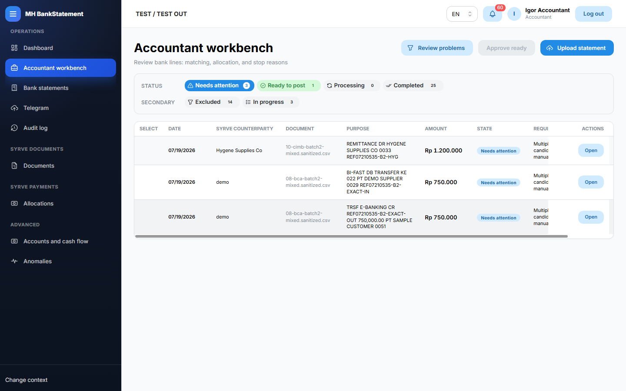Open the BI-FAST DB TRANSFER row
626x391 pixels.
coord(591,182)
